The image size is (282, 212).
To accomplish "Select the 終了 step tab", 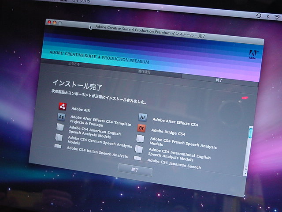I will pyautogui.click(x=219, y=80).
